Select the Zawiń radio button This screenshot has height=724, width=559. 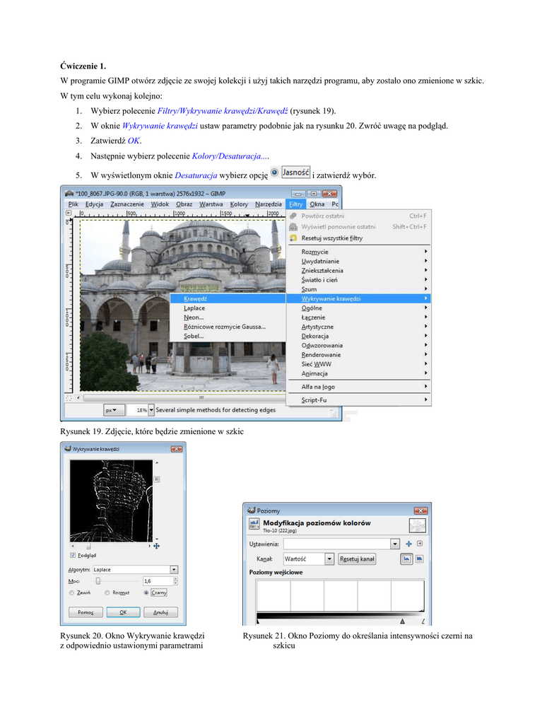click(72, 592)
